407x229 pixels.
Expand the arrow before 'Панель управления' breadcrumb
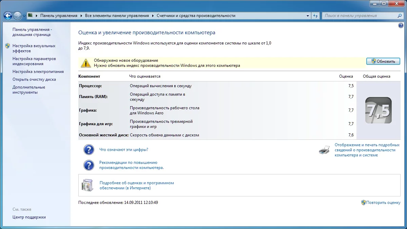[37, 16]
